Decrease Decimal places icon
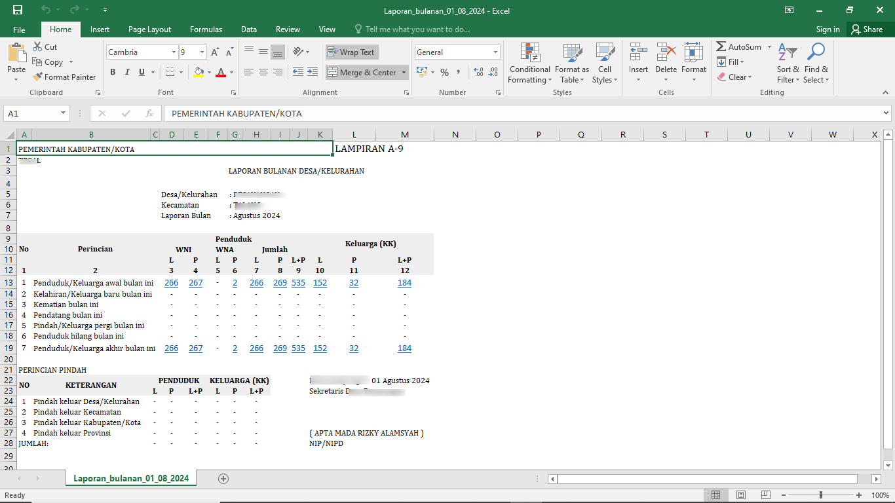The height and width of the screenshot is (503, 895). (493, 72)
